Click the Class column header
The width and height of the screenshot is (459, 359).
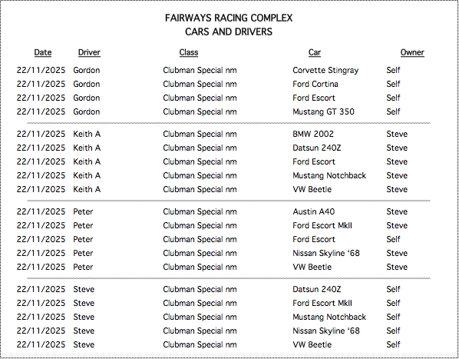coord(189,52)
